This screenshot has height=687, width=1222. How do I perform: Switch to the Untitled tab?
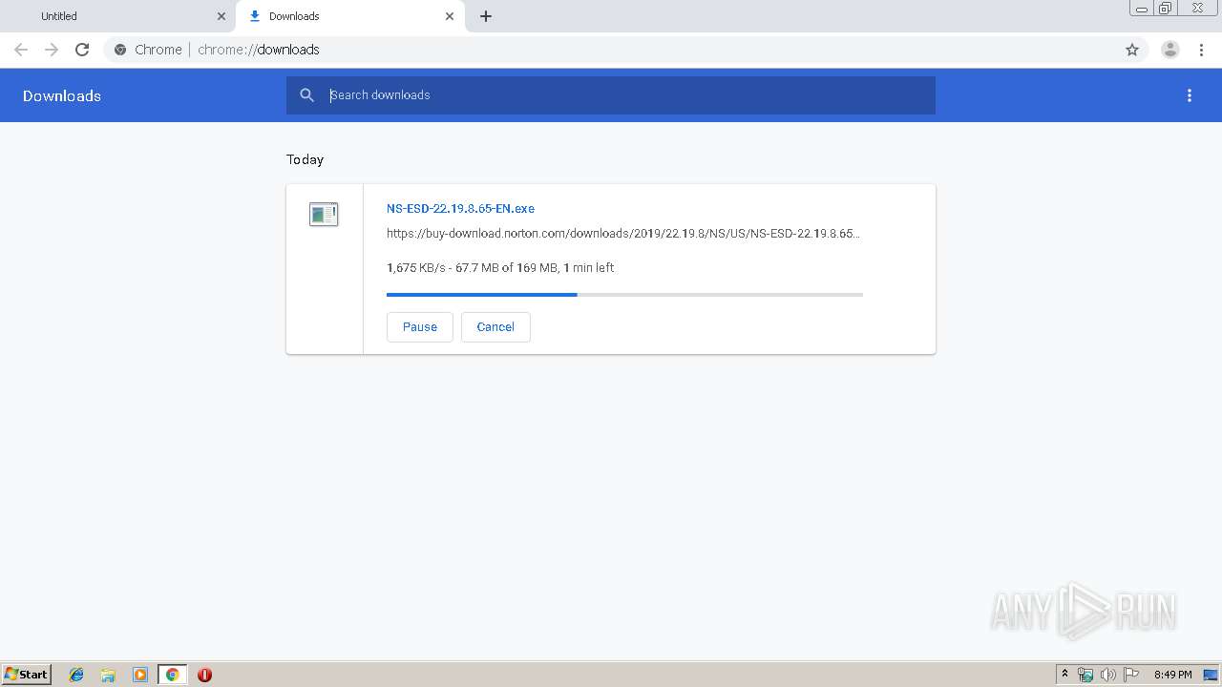117,16
